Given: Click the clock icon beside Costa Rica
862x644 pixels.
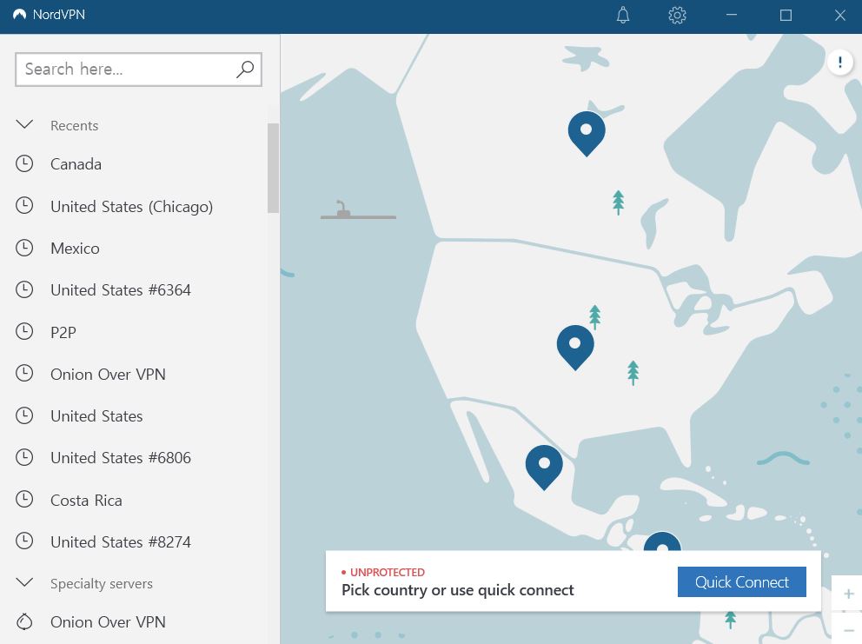Looking at the screenshot, I should (24, 500).
